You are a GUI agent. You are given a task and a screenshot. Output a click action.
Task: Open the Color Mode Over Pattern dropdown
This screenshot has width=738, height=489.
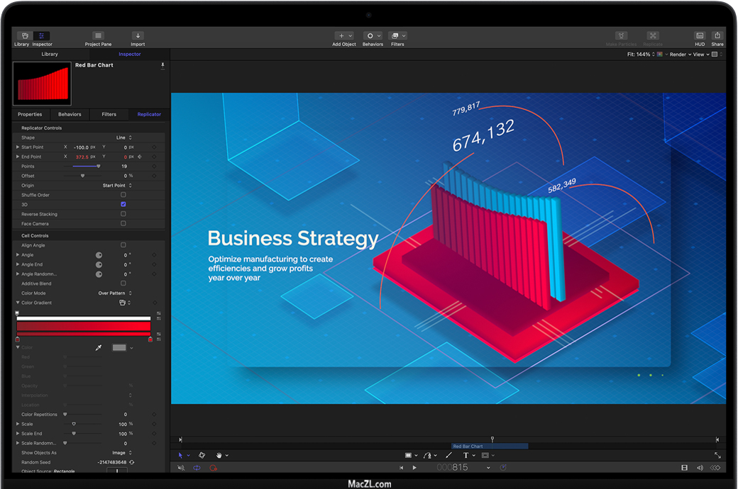[115, 293]
